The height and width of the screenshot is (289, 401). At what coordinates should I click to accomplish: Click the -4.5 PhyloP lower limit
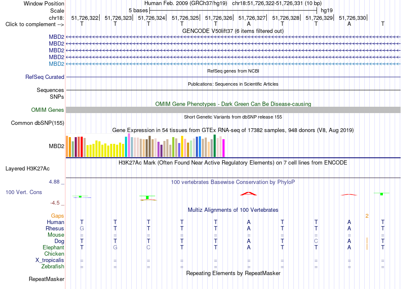(55, 203)
